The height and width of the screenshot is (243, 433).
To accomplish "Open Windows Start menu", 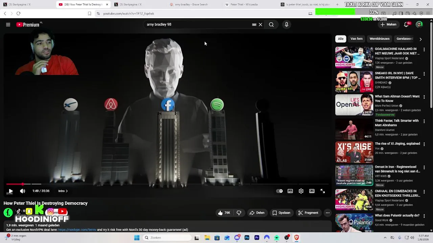I will 137,238.
